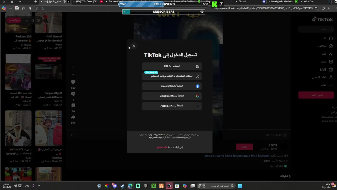Click the system tray volume icon
Screen dimensions: 337x190
point(16,186)
